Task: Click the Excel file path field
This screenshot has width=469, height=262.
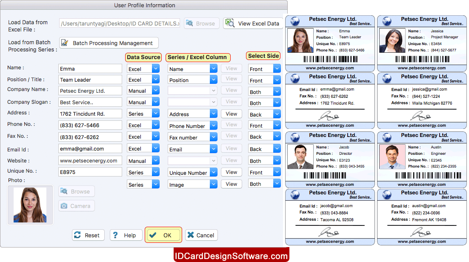Action: point(120,23)
